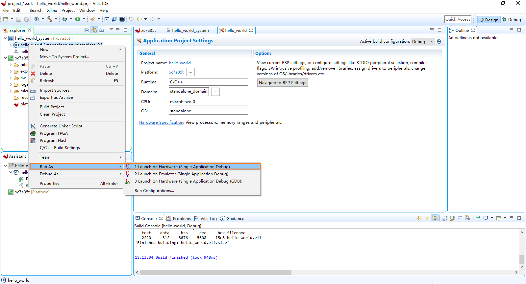Expand the hw folder in Explorer
The width and height of the screenshot is (526, 284).
pos(11,78)
